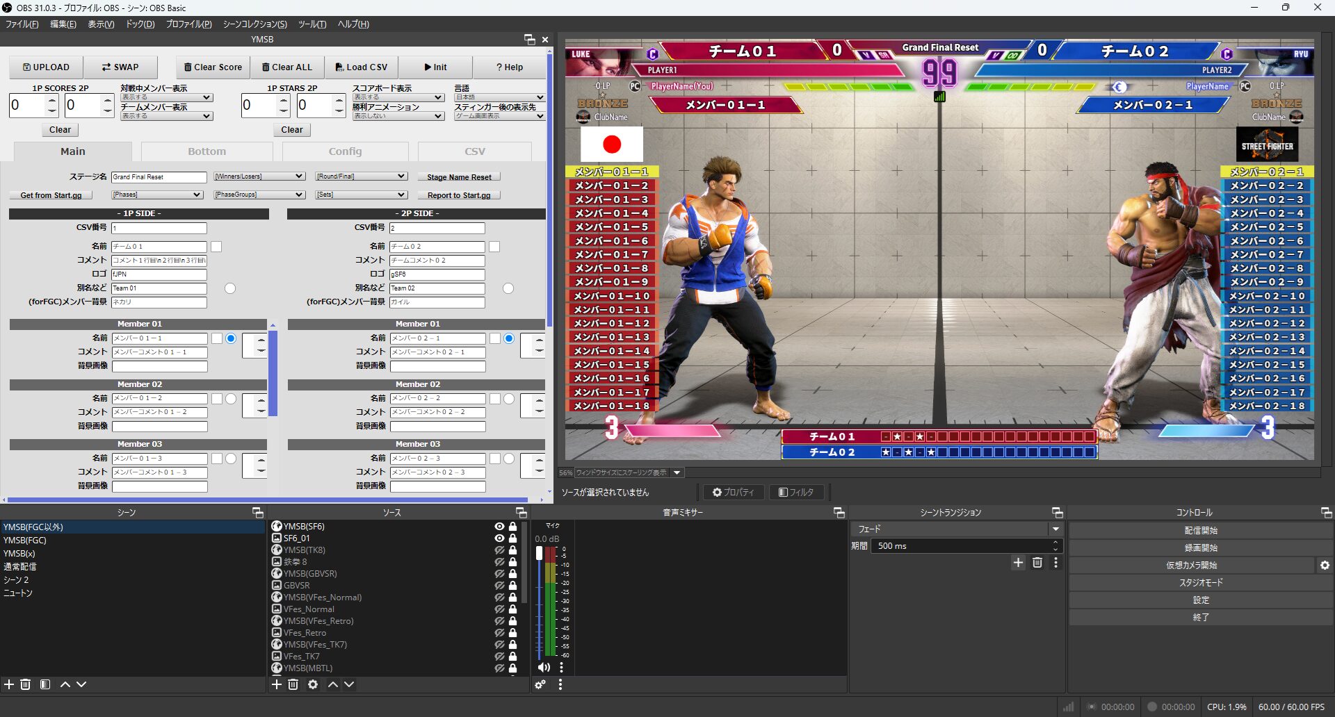Add a new scene with plus icon

pyautogui.click(x=9, y=684)
